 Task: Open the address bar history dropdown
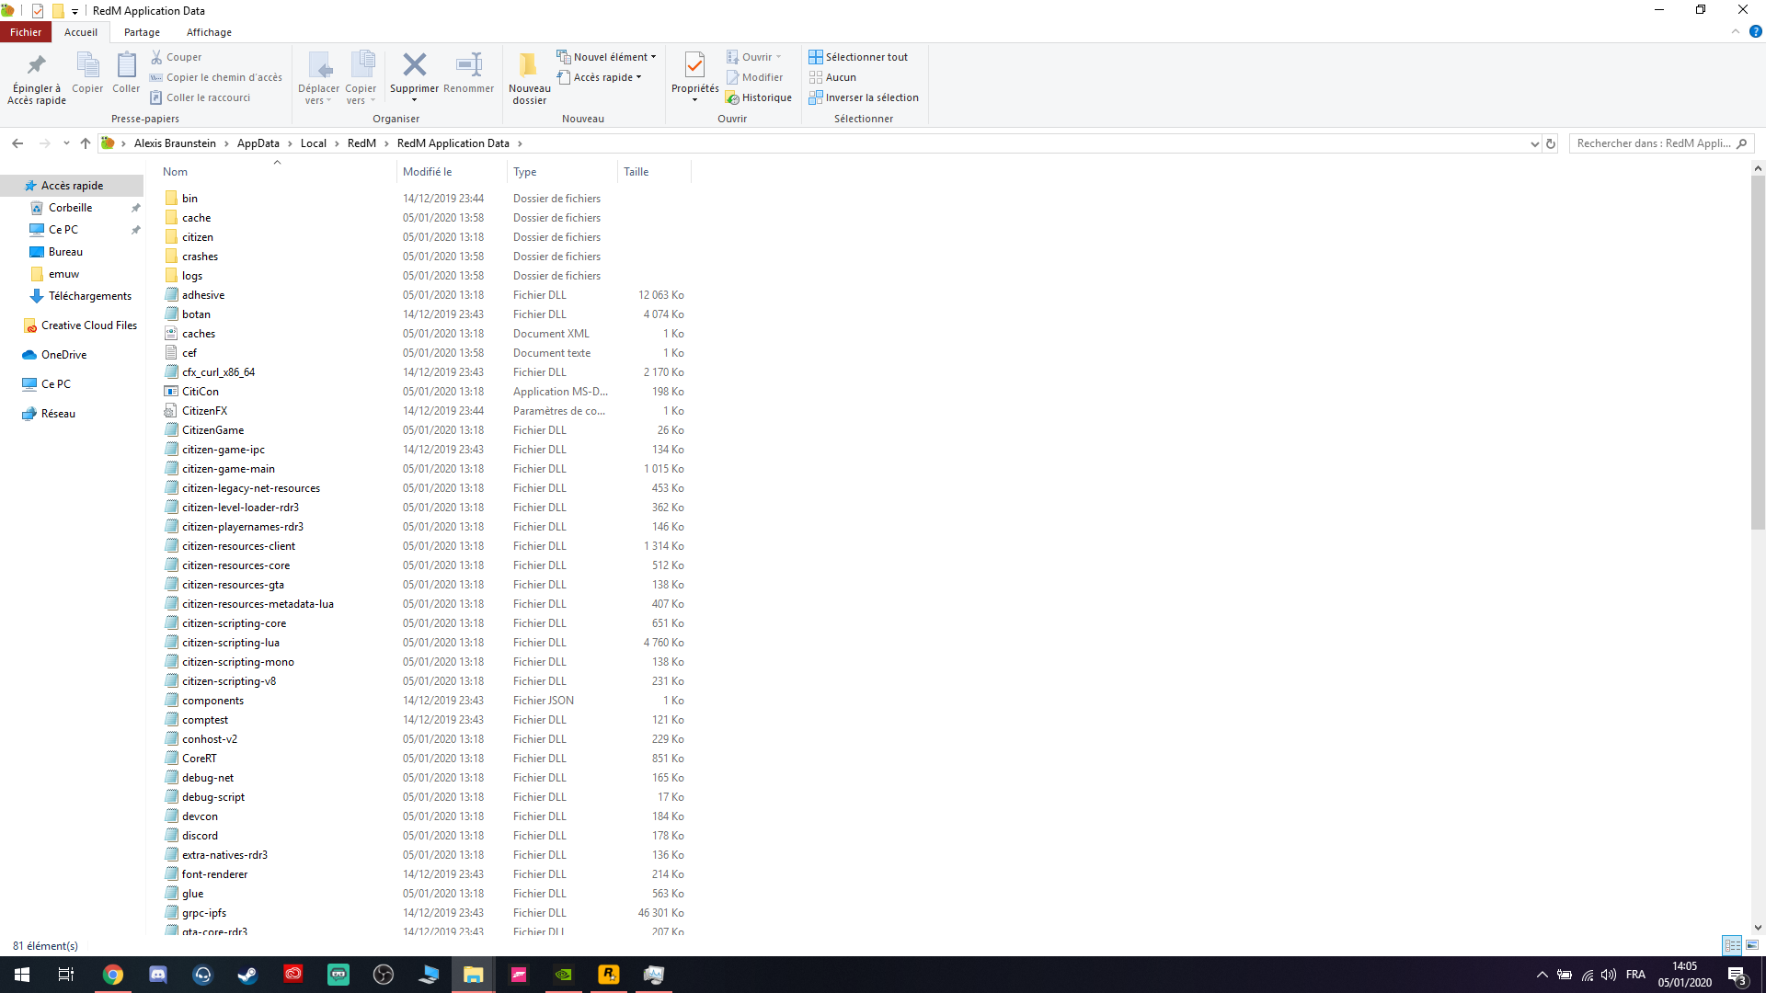pos(1534,143)
